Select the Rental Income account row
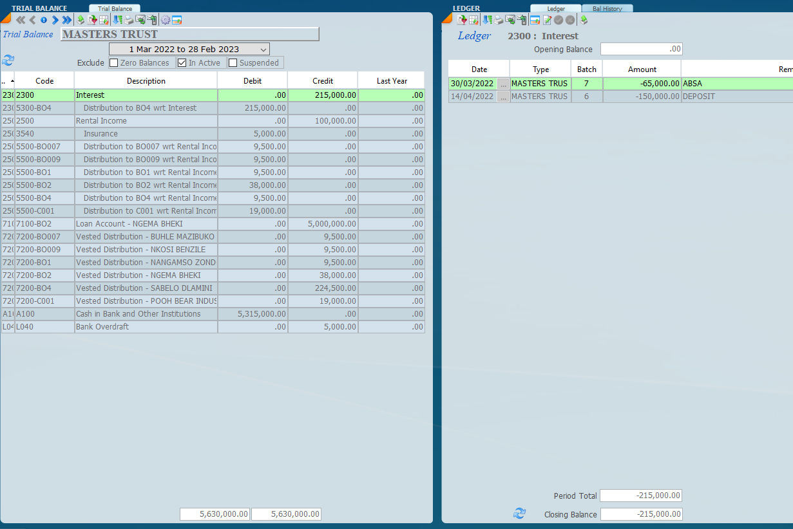The width and height of the screenshot is (793, 529). tap(146, 121)
